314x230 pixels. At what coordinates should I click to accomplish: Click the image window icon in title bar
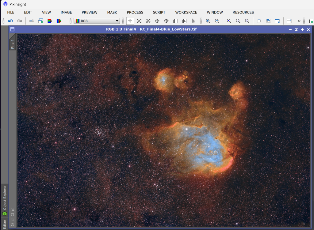pos(13,30)
